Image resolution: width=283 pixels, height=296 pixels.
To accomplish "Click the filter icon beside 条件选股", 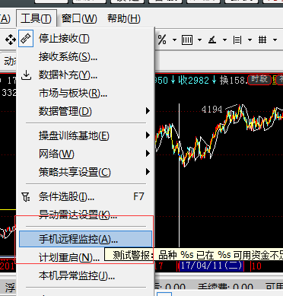I will coord(26,196).
